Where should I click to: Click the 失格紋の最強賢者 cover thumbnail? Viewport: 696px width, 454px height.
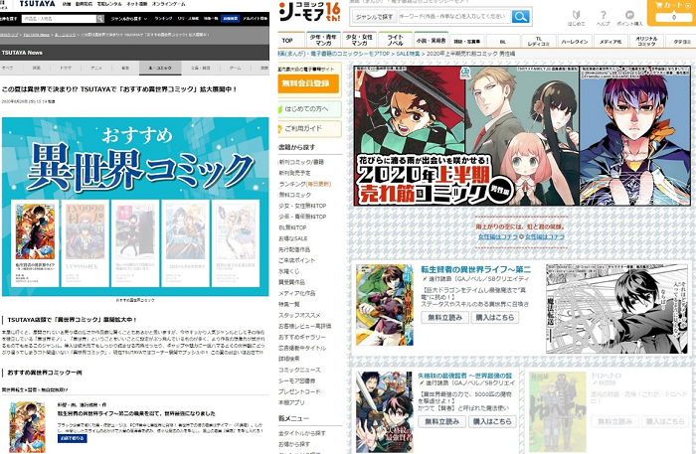click(385, 412)
